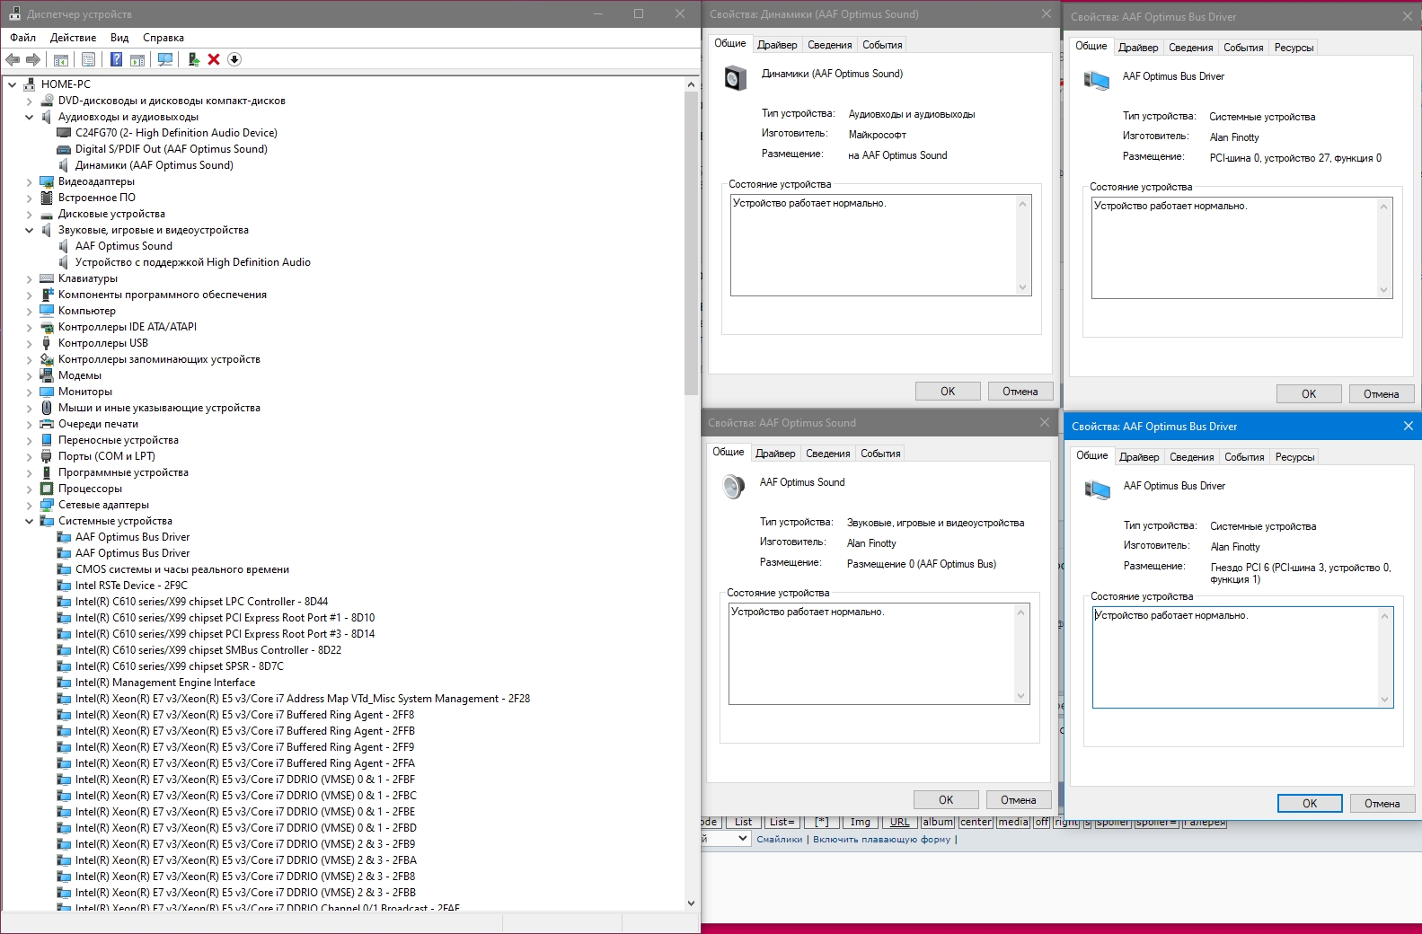
Task: Click the Img formatting button
Action: pos(861,822)
